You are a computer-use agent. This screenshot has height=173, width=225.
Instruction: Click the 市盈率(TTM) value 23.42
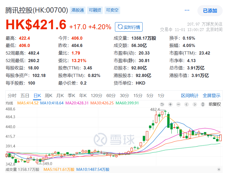204,53
